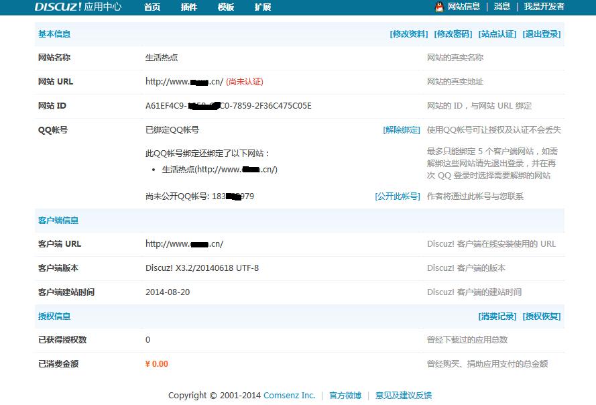Click the 已绑定QQ帐号 status text
Screen dimensions: 596x405
[172, 130]
